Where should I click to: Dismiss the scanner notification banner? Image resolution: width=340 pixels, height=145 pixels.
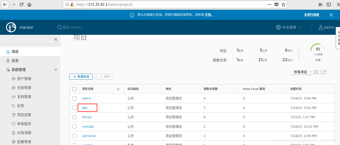331,15
